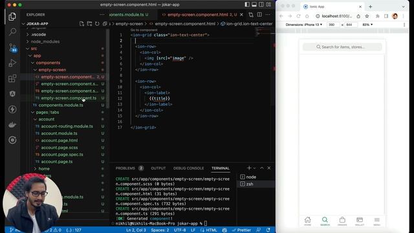Collapse all folders in Explorer
The image size is (414, 233).
pyautogui.click(x=105, y=24)
